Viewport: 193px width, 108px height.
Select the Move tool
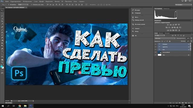pos(2,11)
